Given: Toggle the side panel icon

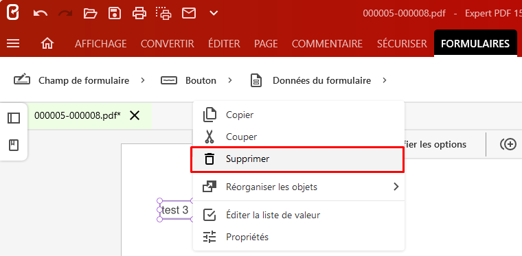Looking at the screenshot, I should [x=14, y=118].
